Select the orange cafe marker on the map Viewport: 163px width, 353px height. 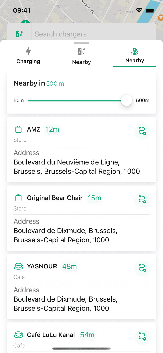point(160,17)
